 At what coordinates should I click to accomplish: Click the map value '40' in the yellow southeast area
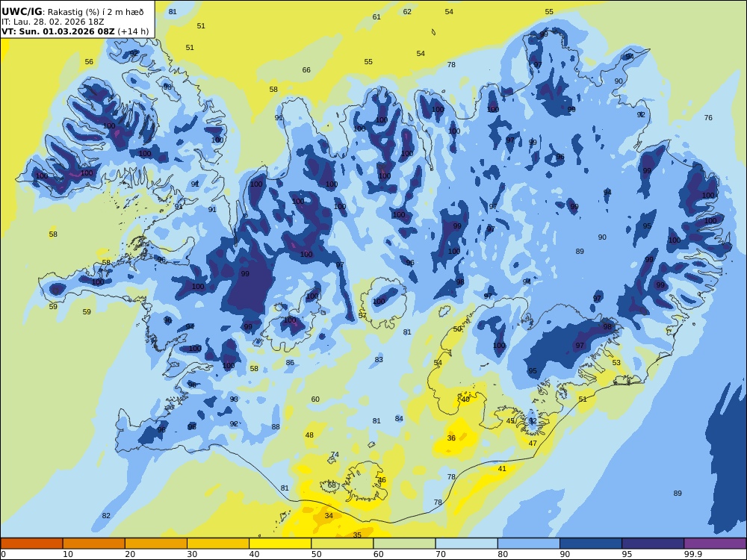pos(465,399)
